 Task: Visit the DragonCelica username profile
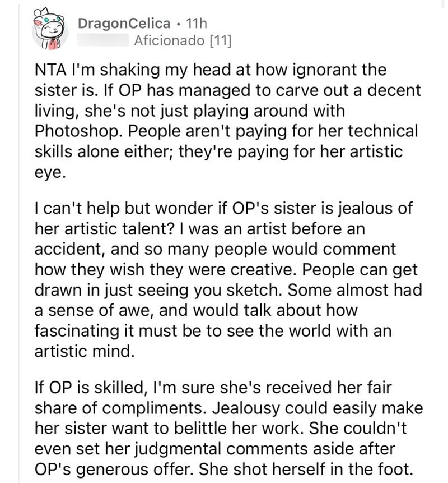[x=124, y=24]
